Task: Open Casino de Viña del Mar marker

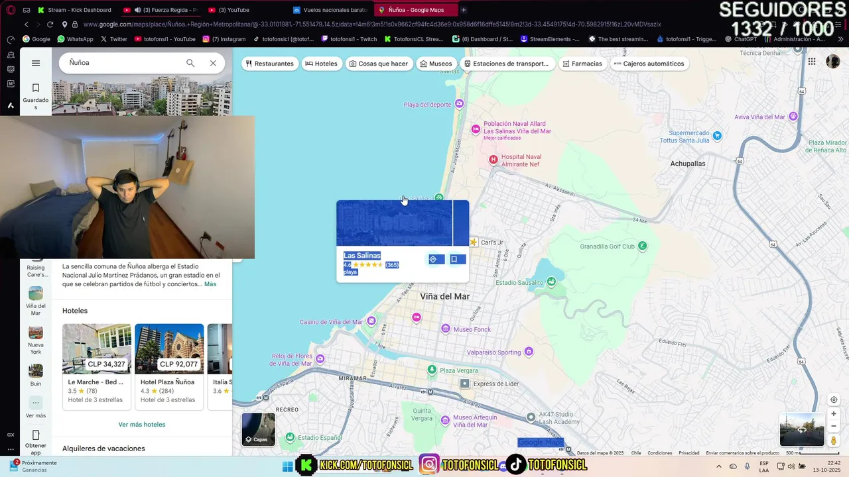Action: (371, 321)
